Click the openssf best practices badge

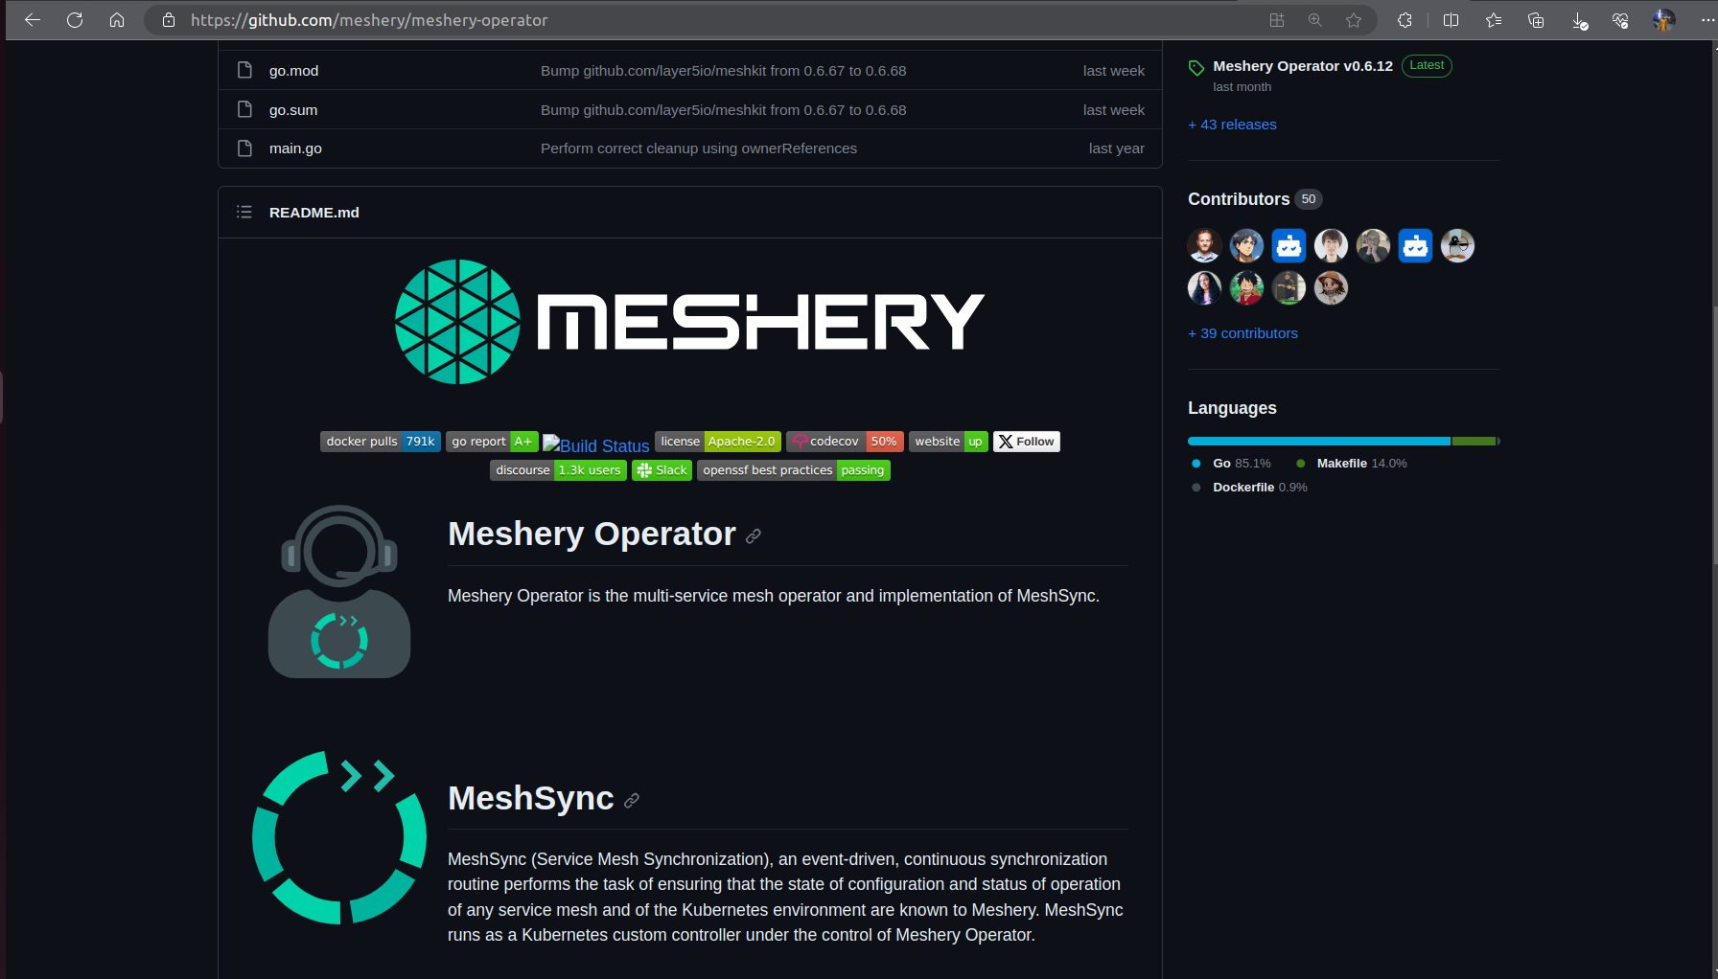click(793, 470)
